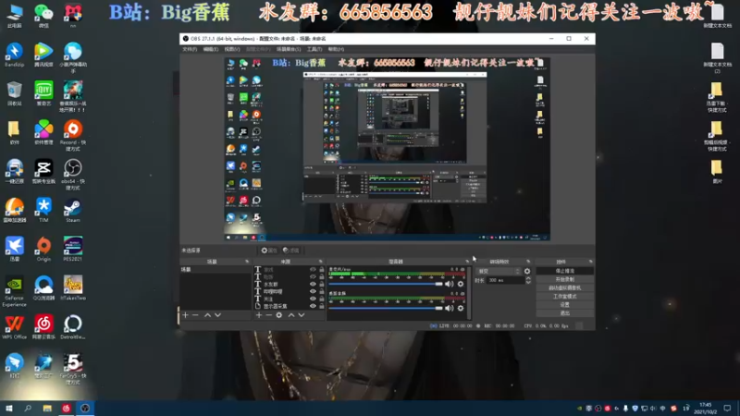Screen dimensions: 740x416
Task: Open the GeForce Experience desktop icon
Action: [x=14, y=291]
